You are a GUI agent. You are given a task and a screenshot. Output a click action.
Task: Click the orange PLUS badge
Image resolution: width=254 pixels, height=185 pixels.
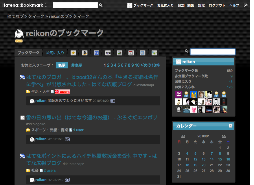click(x=19, y=41)
